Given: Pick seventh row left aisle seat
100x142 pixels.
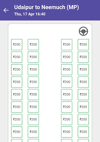Looking at the screenshot, I should [33, 120].
